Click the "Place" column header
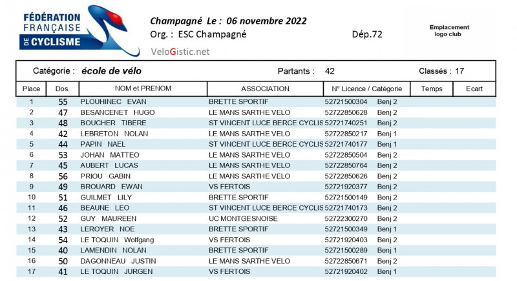Screen dimensions: 517x281 click(x=31, y=88)
